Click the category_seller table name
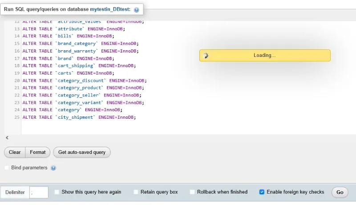 point(78,95)
